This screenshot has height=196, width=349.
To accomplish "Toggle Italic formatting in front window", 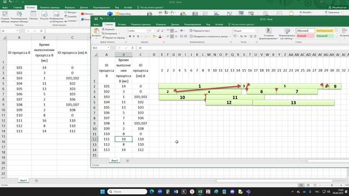I will [x=134, y=36].
